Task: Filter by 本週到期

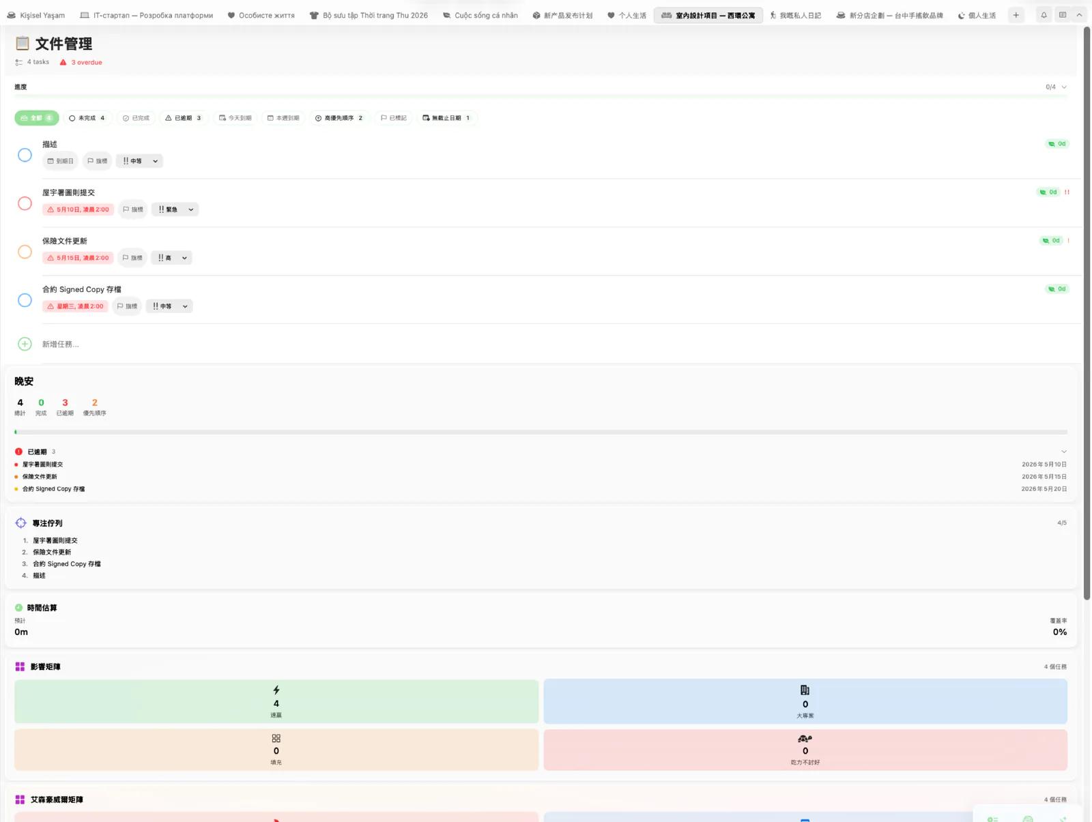Action: [x=283, y=118]
